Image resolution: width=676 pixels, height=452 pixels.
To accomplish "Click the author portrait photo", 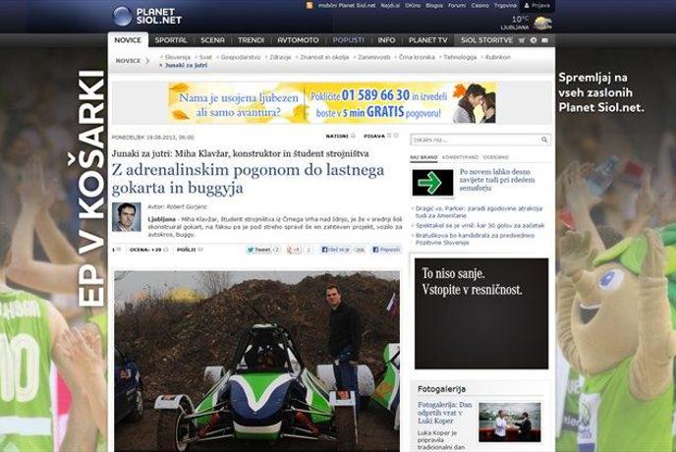I will pyautogui.click(x=127, y=217).
